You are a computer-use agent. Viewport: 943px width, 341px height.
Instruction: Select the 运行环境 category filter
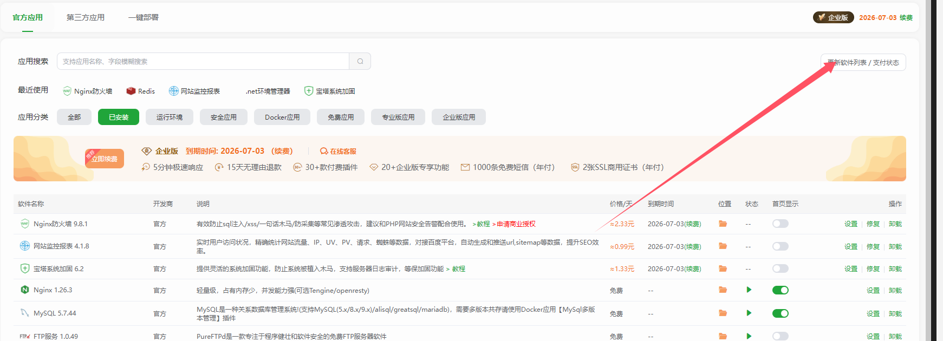170,117
